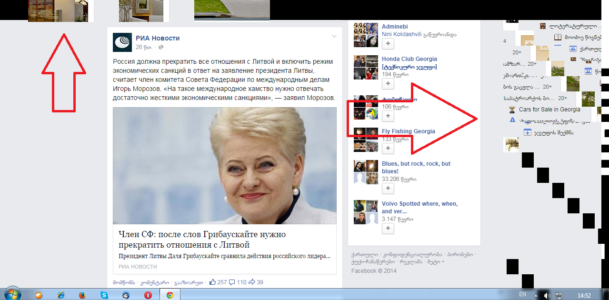Click trophy icon beside Cars for Sale
Screen dimensions: 609x300
click(x=512, y=110)
